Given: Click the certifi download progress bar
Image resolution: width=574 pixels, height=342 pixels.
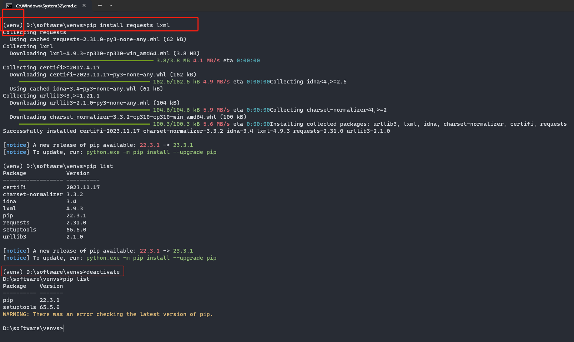Looking at the screenshot, I should click(x=85, y=82).
